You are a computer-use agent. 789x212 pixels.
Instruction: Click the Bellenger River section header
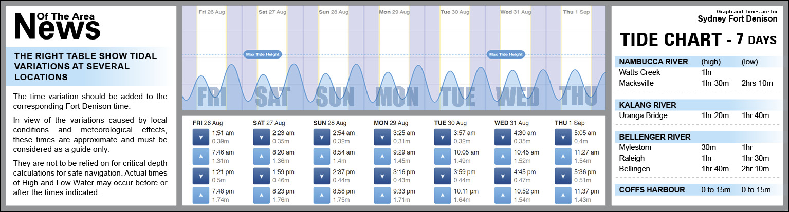tap(654, 137)
